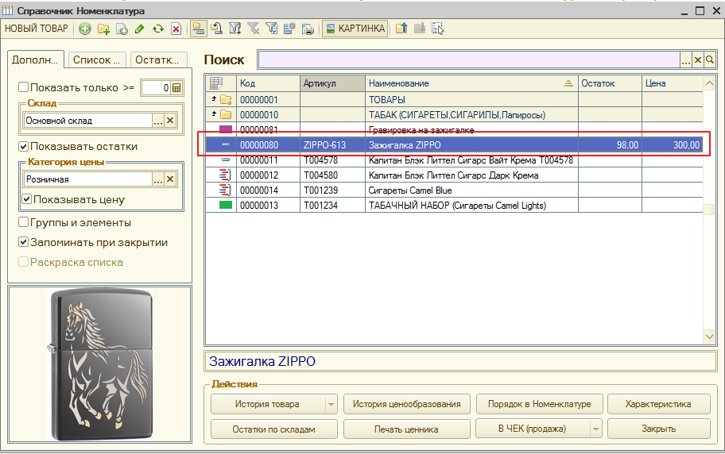Screen dimensions: 725x454
Task: Click the purple swatch of row 00000081
Action: (x=226, y=129)
